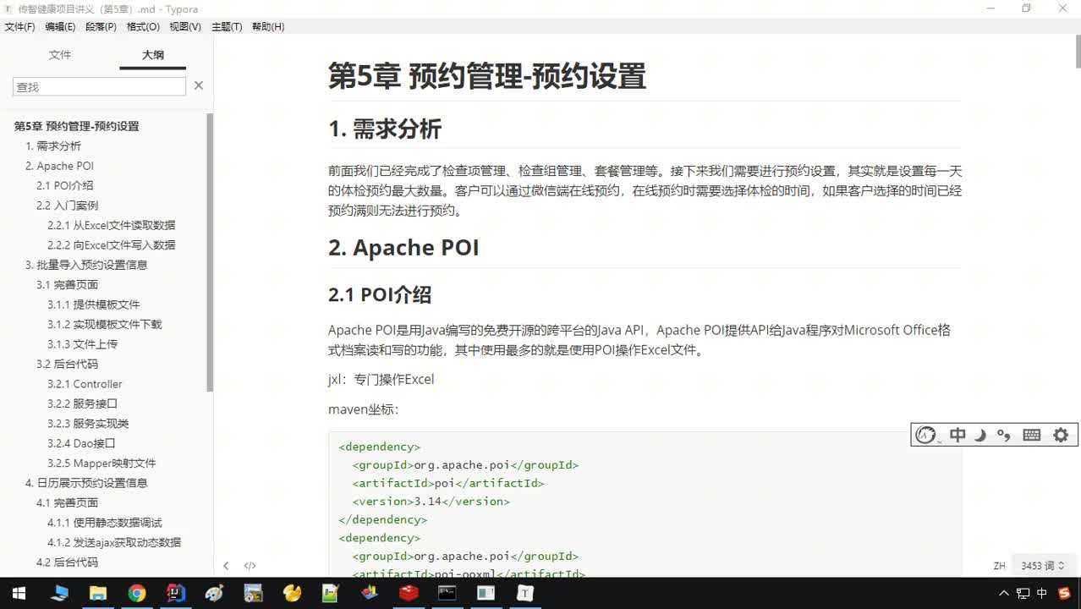
Task: Click the 中 input indicator in the system tray
Action: (1043, 593)
